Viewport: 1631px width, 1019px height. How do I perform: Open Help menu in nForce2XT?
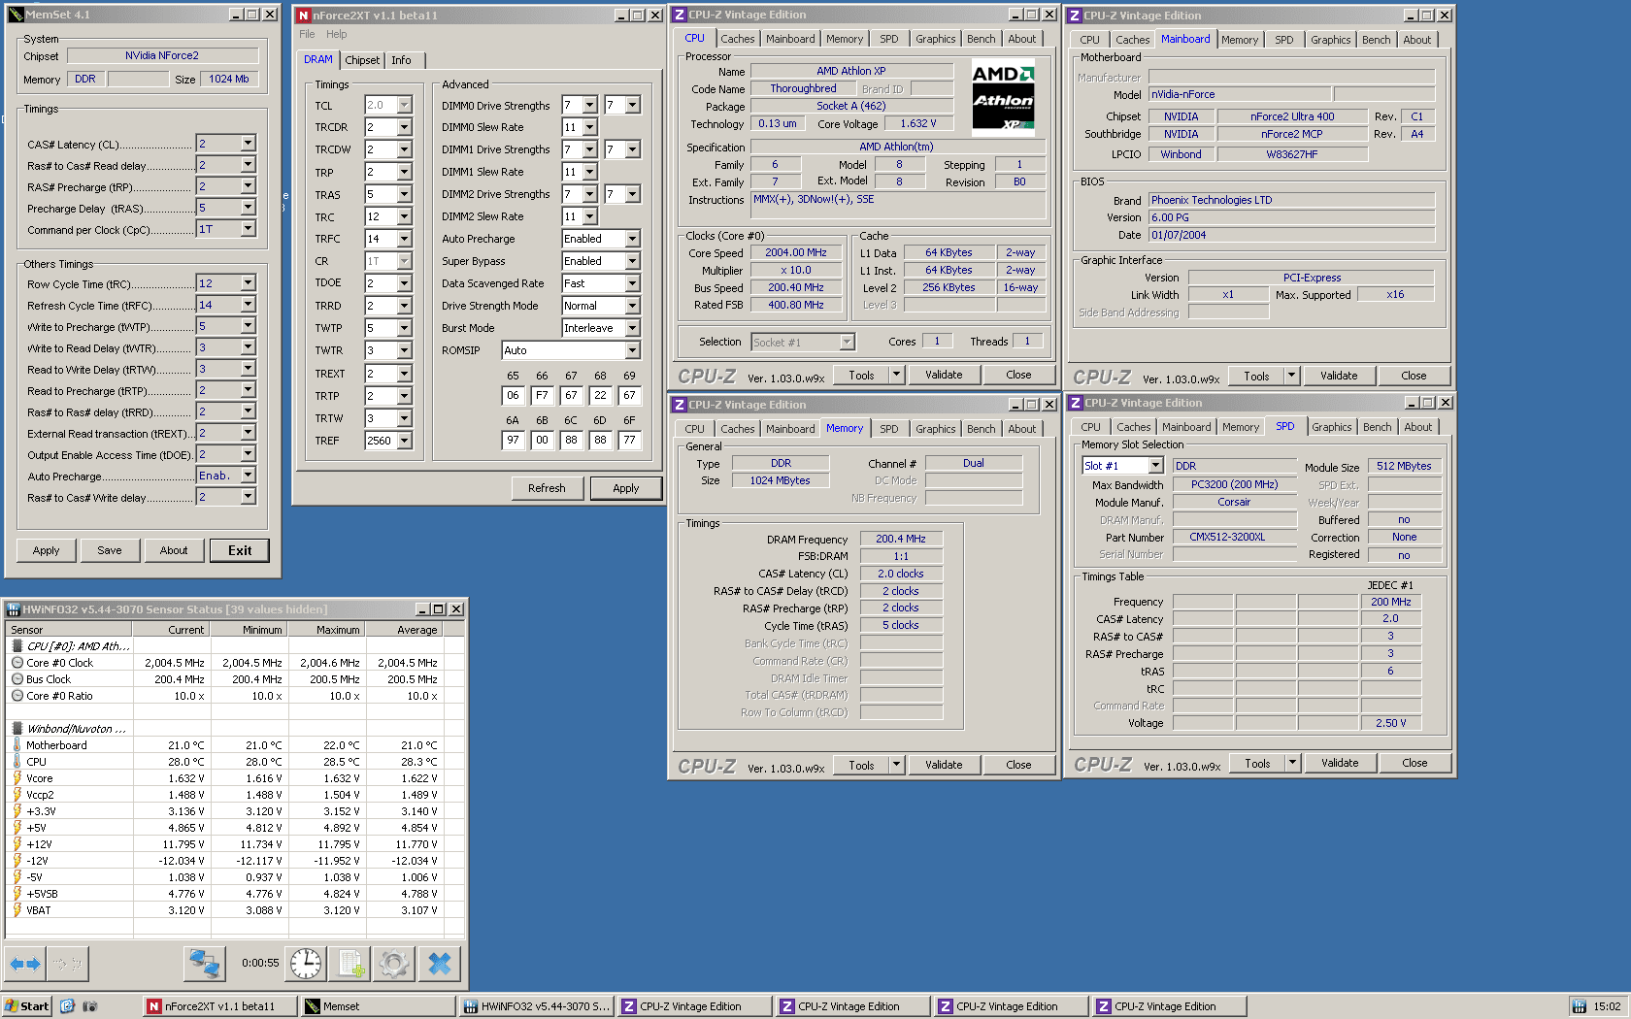336,34
